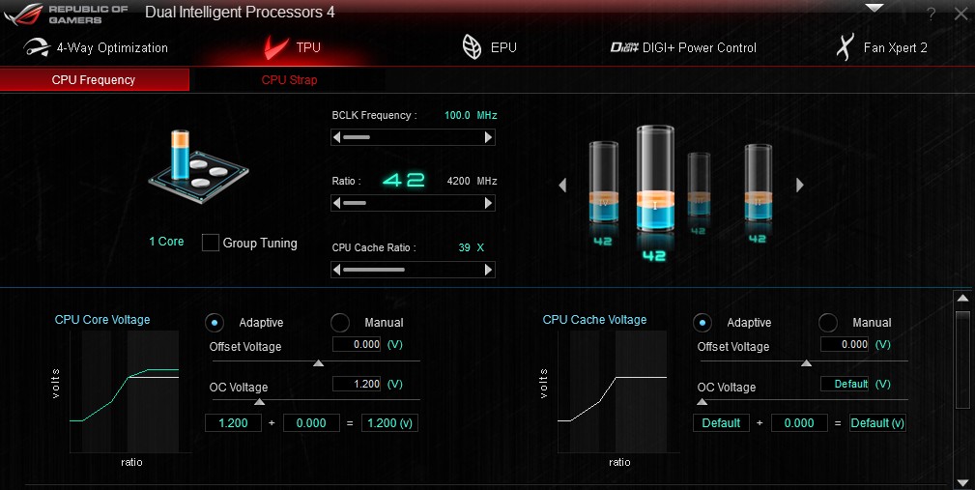Screen dimensions: 975x490
Task: Click the 4200 MHz value
Action: 472,181
